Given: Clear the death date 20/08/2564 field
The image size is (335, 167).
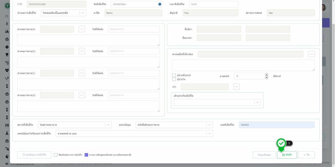Looking at the screenshot, I should click(x=160, y=4).
